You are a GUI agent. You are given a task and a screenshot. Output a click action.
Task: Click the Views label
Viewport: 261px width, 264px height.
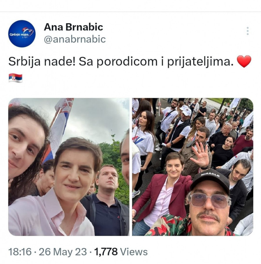coord(134,252)
